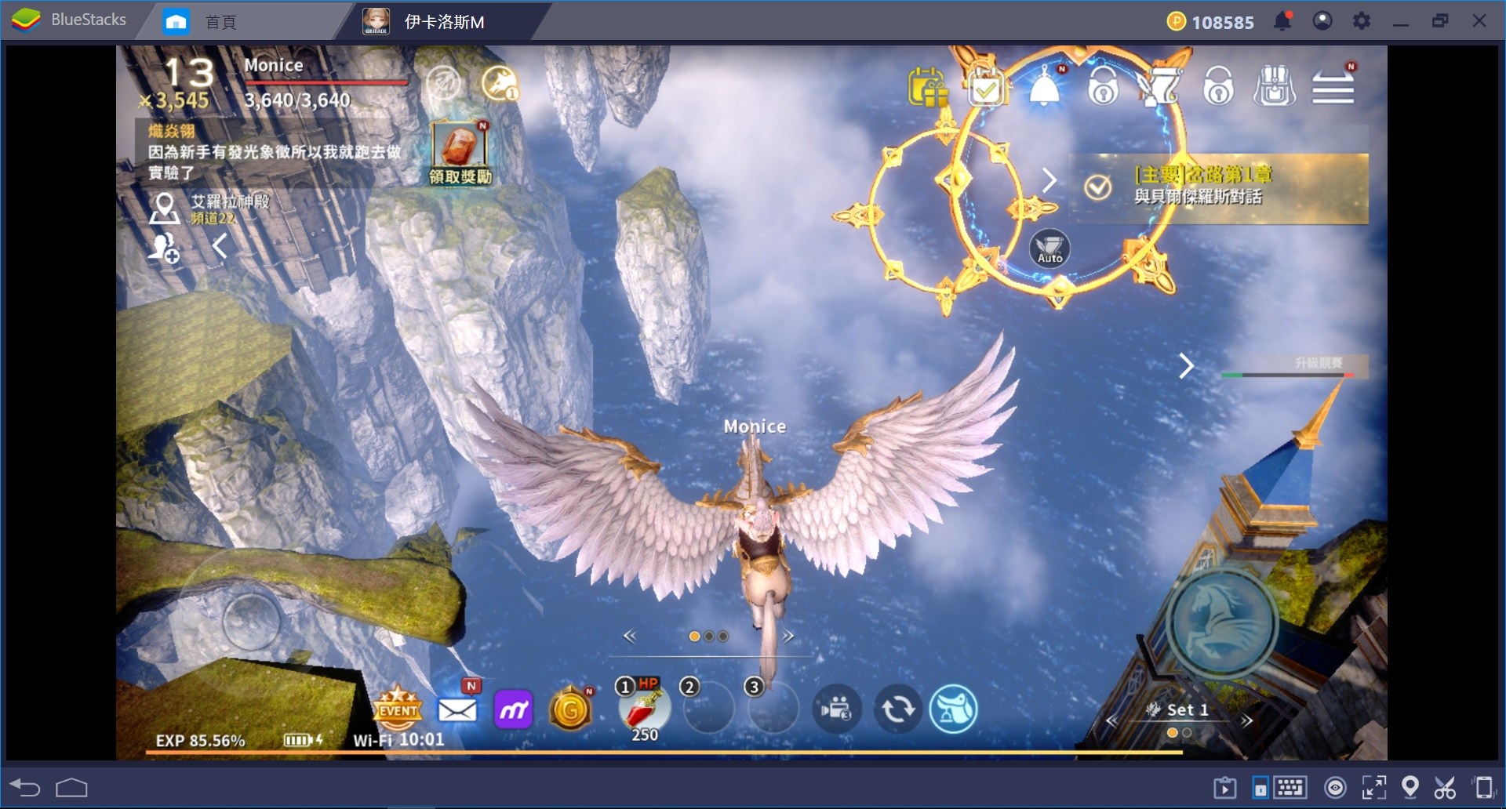Tap the Pegasus mount skill button

point(1221,623)
